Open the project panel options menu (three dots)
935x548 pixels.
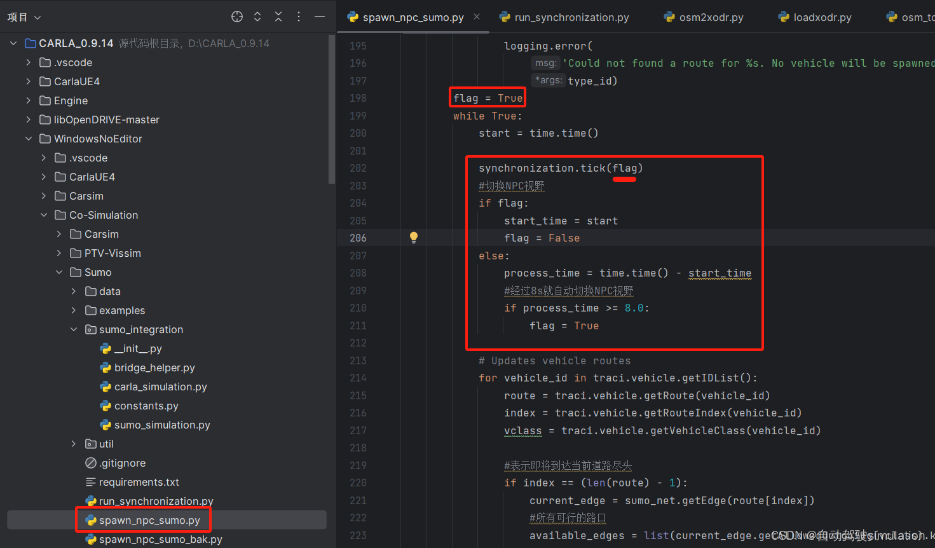[299, 17]
